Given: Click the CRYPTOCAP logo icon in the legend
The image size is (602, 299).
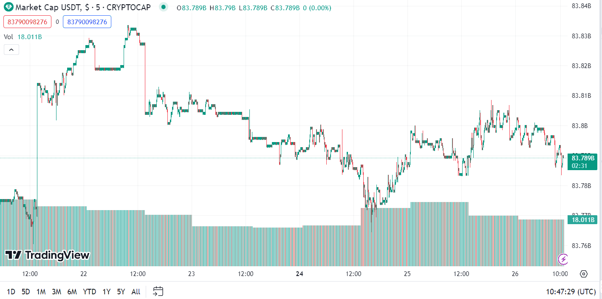Looking at the screenshot, I should [x=8, y=7].
